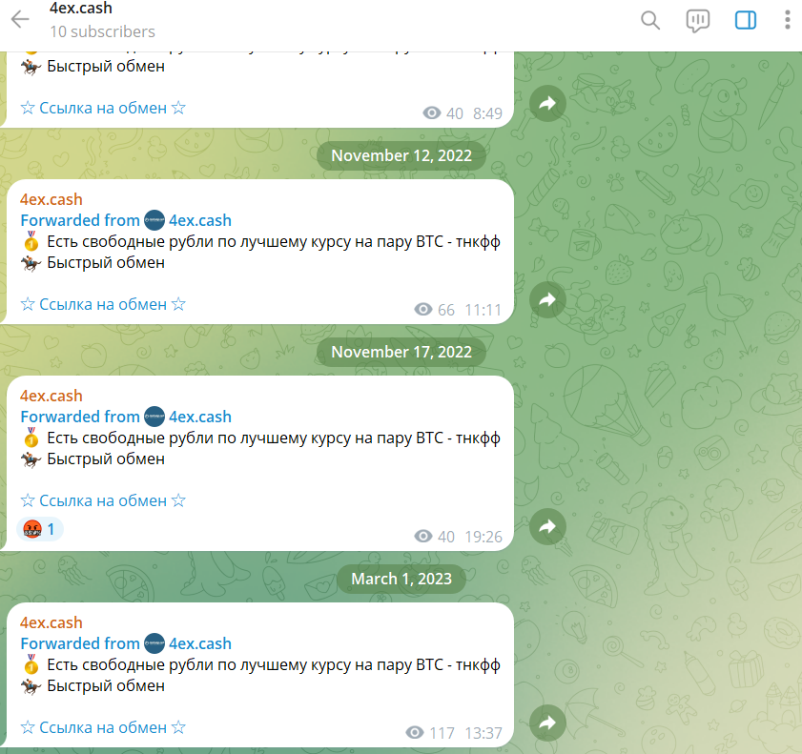Open forwarded-from 4ex.cash link in November 12 message
Image resolution: width=802 pixels, height=754 pixels.
point(200,220)
